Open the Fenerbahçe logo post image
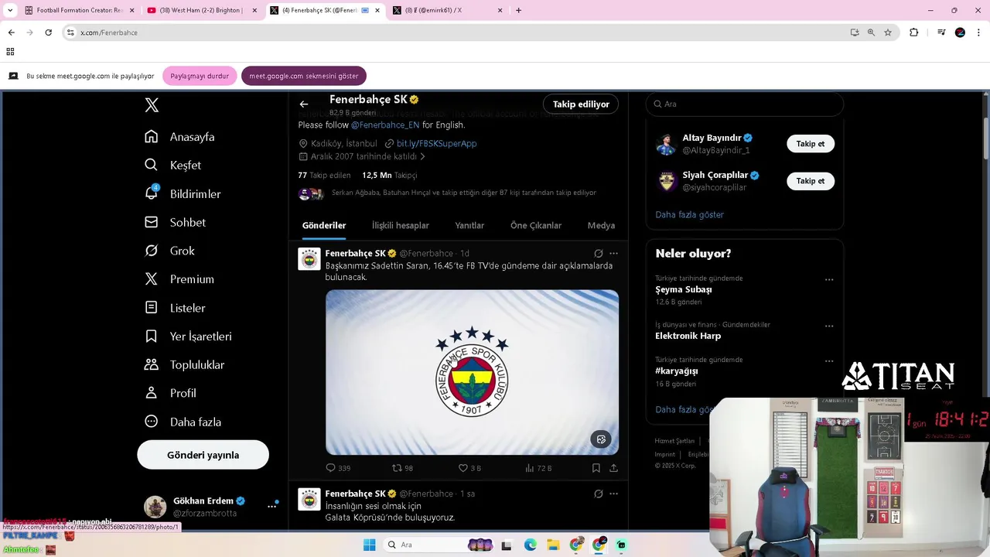This screenshot has height=557, width=990. (x=472, y=372)
